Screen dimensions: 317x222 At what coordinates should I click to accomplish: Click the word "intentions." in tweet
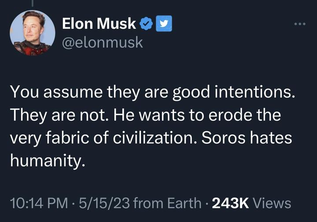(x=254, y=92)
